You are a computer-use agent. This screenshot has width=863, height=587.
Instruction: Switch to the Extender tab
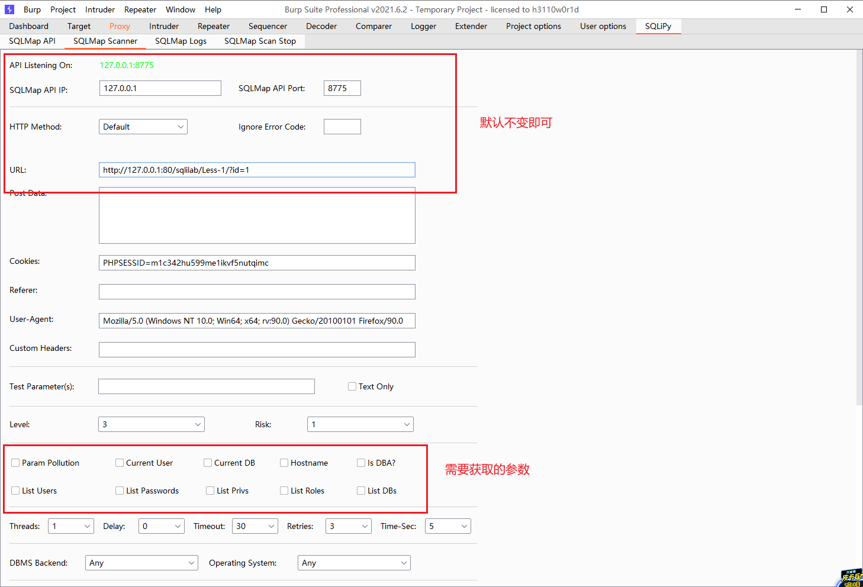tap(471, 26)
